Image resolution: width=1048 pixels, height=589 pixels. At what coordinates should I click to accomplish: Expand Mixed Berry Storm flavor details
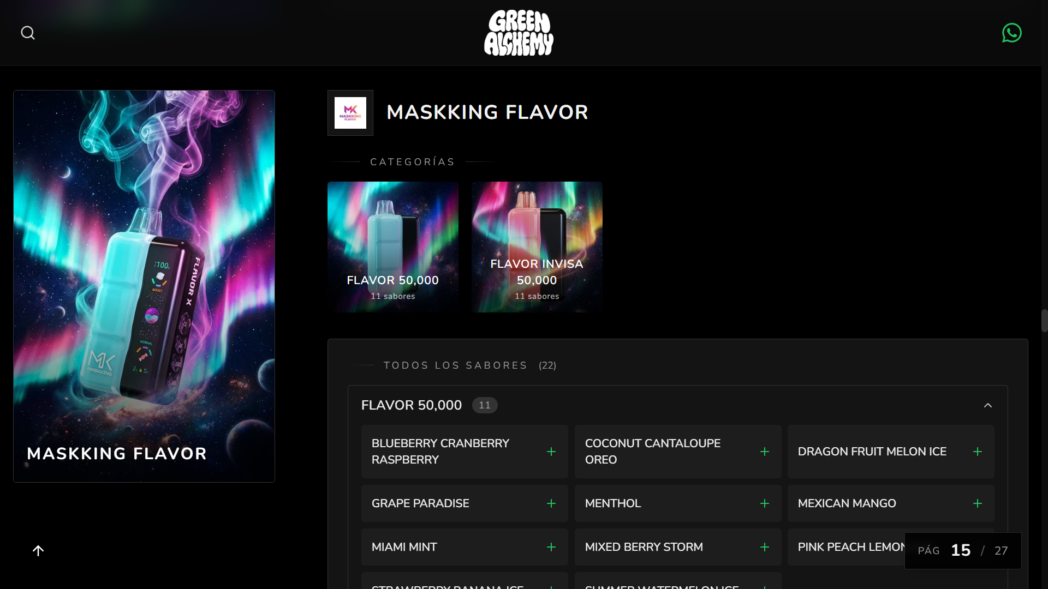[x=678, y=547]
